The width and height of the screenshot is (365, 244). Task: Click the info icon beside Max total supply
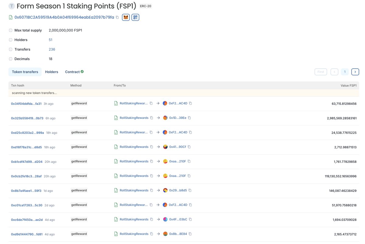point(11,30)
